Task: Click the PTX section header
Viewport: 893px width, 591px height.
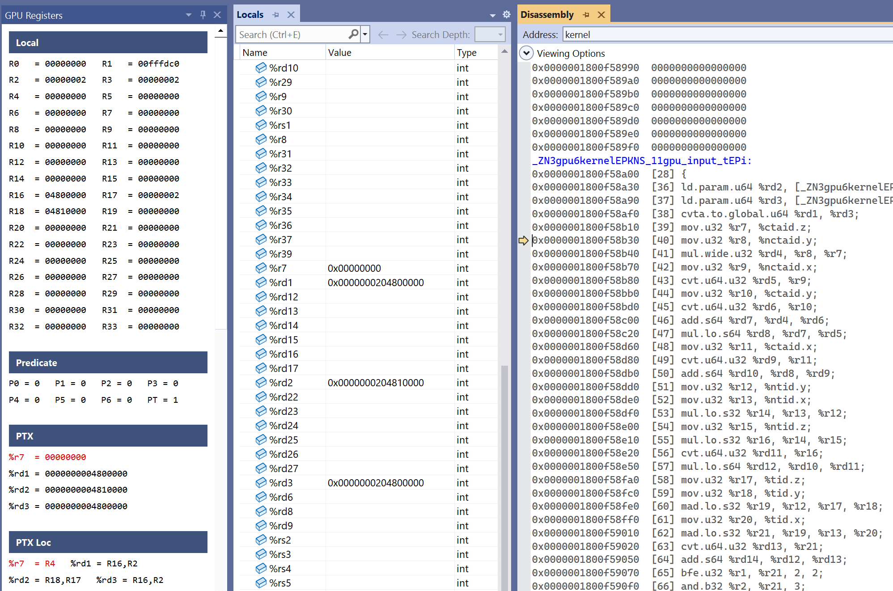Action: pyautogui.click(x=108, y=436)
